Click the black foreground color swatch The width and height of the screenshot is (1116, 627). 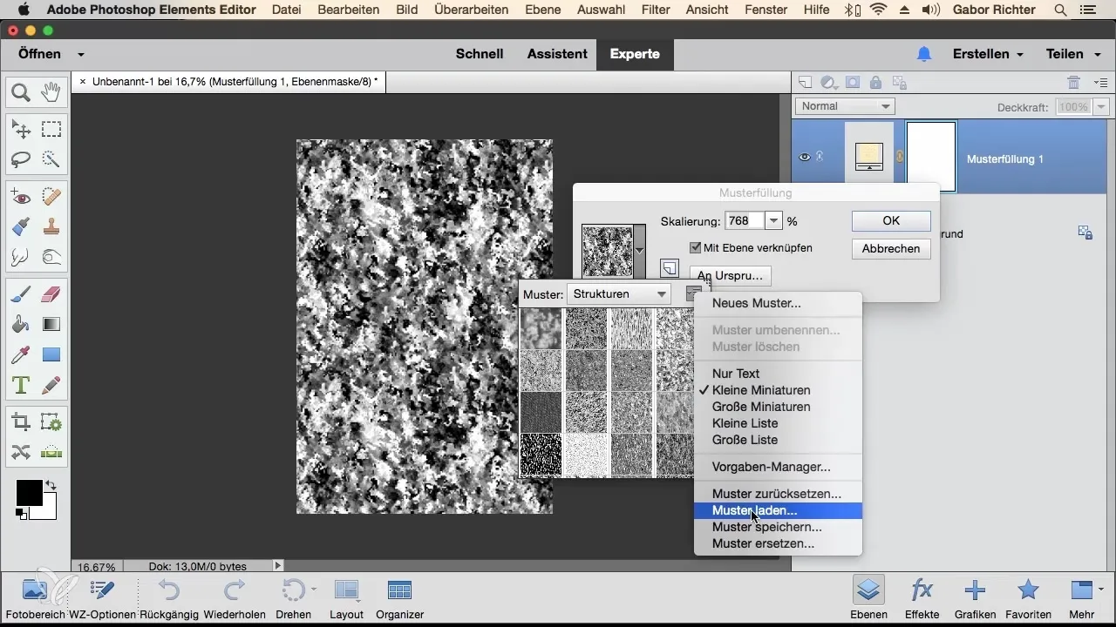coord(29,493)
